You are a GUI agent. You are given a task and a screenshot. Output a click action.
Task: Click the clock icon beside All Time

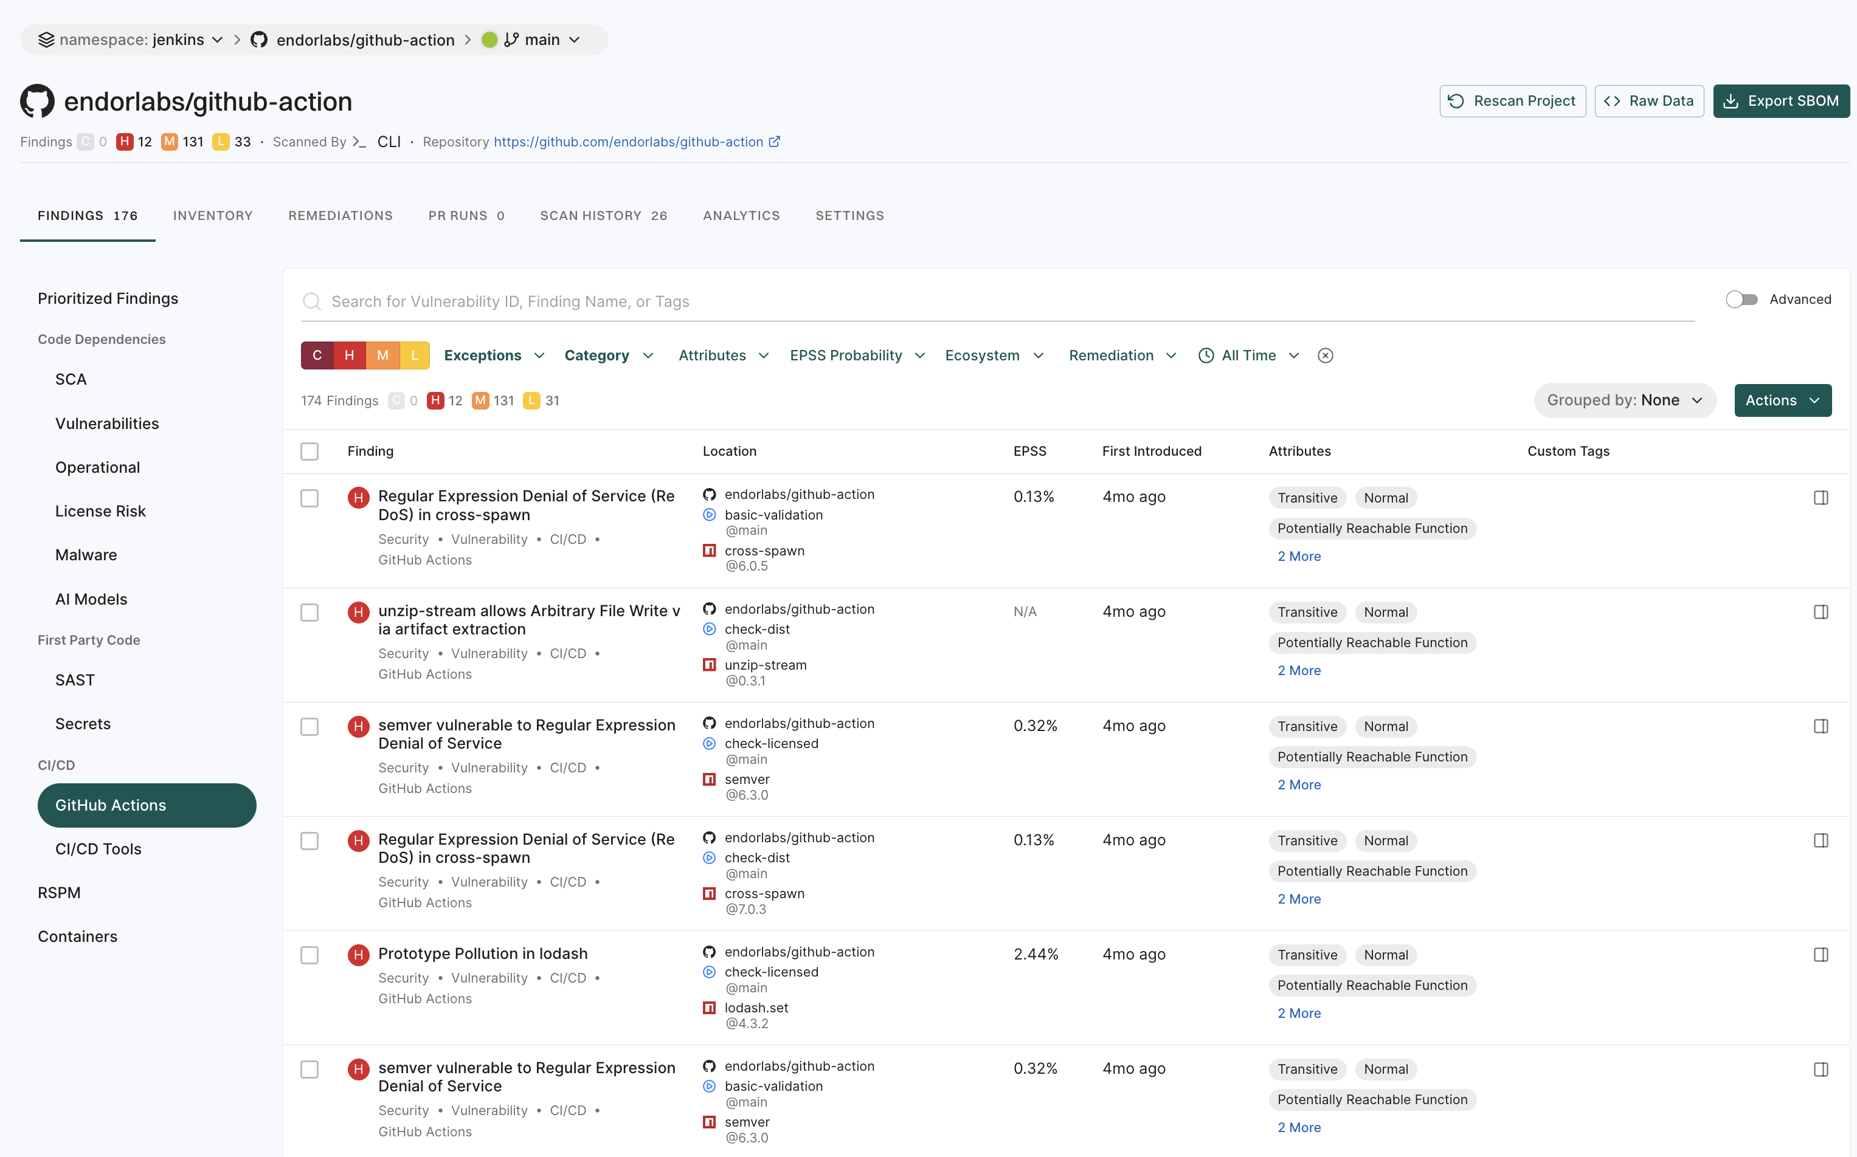1206,355
